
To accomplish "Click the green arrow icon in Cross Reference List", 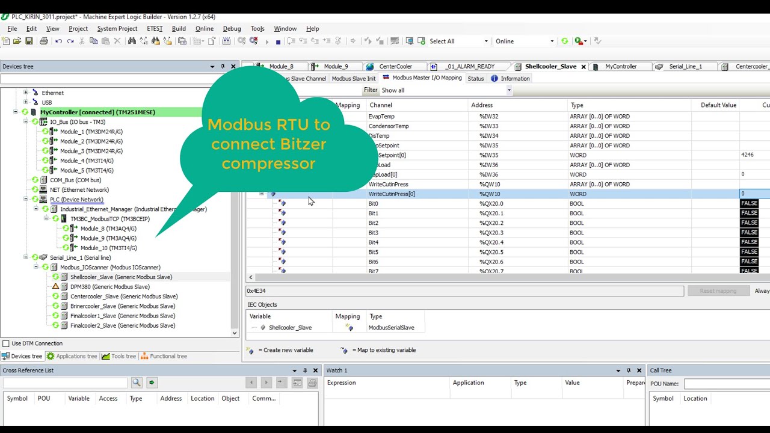I will (152, 382).
